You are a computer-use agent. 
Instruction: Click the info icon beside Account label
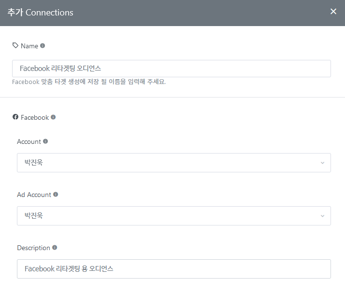coord(45,141)
